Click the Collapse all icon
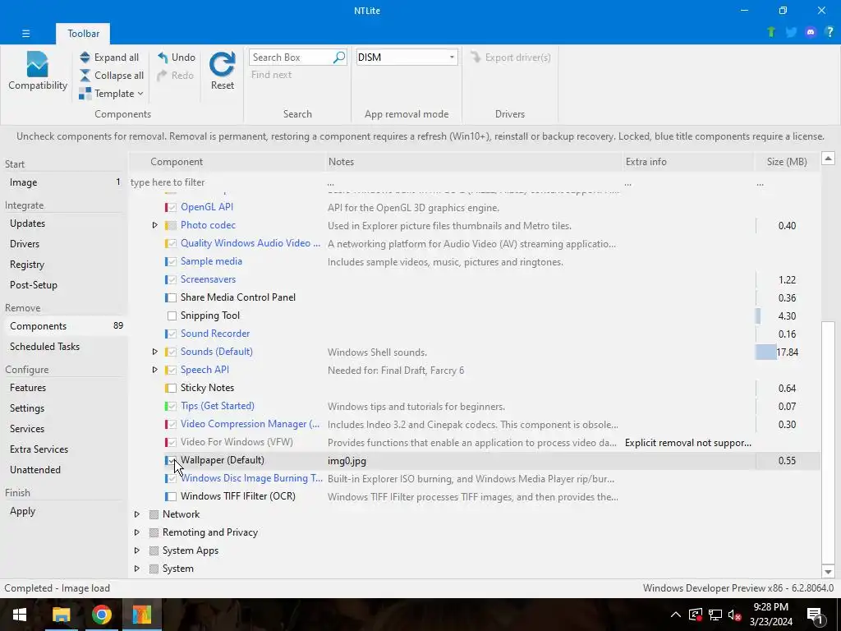The height and width of the screenshot is (631, 841). [85, 76]
